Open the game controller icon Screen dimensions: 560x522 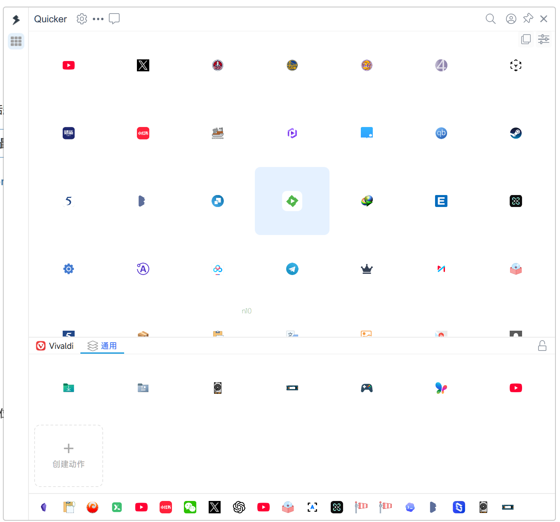tap(367, 388)
